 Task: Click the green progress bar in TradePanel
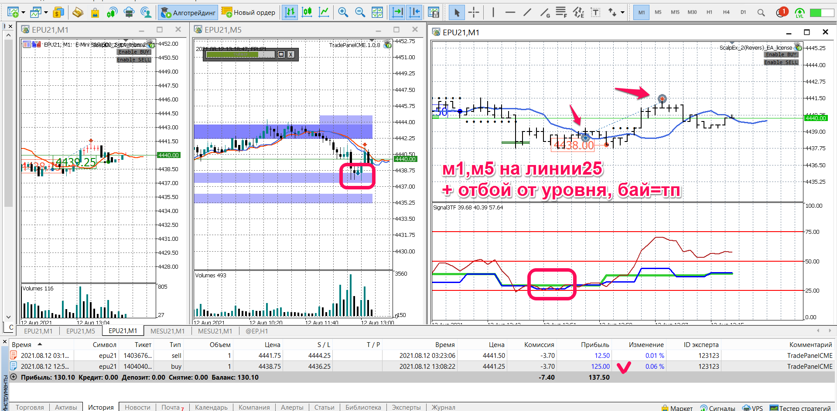point(240,54)
